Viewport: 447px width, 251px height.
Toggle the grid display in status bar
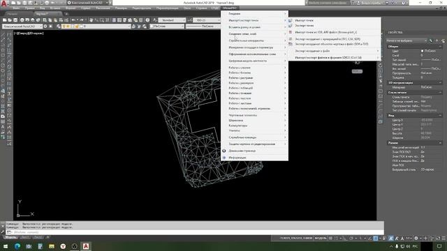tap(330, 238)
